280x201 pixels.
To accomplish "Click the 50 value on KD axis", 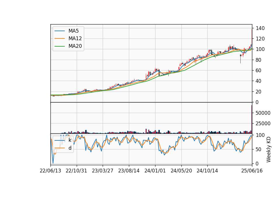I will [x=259, y=149].
